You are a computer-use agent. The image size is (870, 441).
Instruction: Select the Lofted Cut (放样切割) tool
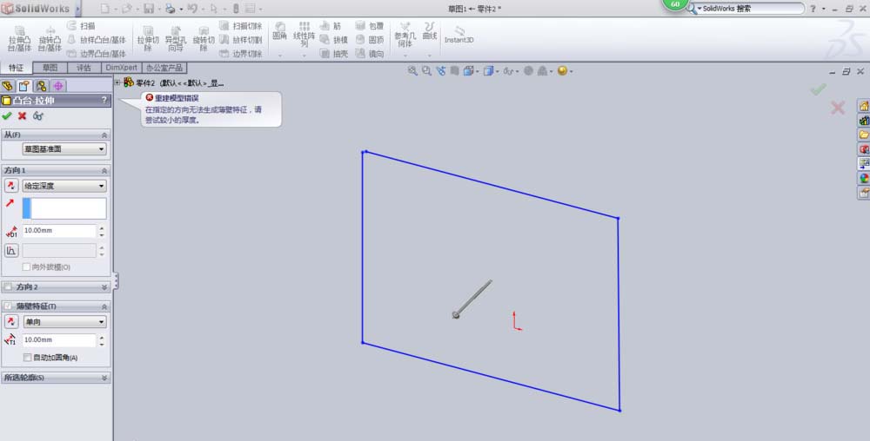pos(240,40)
